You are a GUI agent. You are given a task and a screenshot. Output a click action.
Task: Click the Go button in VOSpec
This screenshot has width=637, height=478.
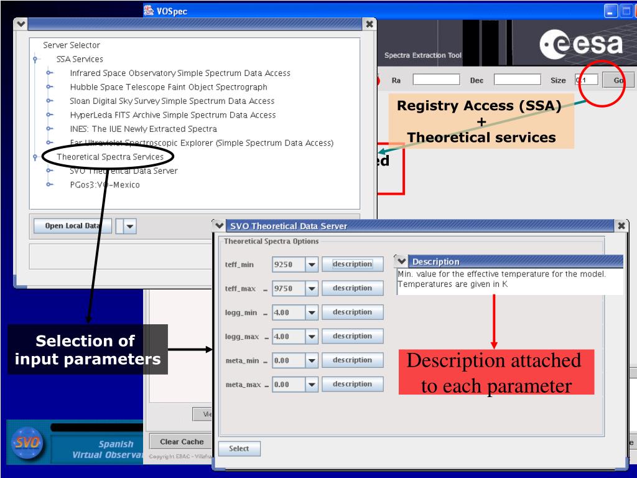(x=618, y=80)
